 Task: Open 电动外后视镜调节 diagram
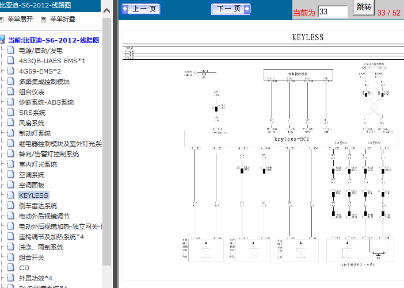(44, 216)
